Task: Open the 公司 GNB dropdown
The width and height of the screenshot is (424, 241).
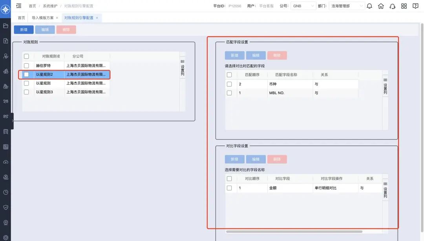Action: [x=303, y=6]
